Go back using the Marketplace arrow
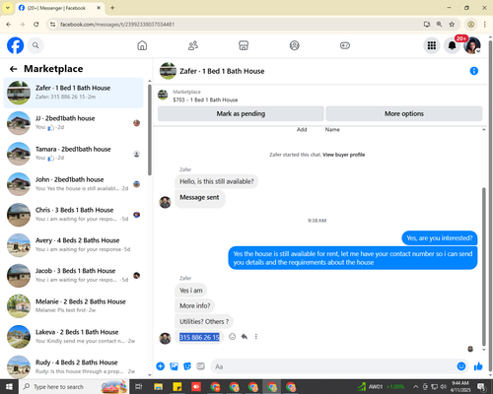 13,69
